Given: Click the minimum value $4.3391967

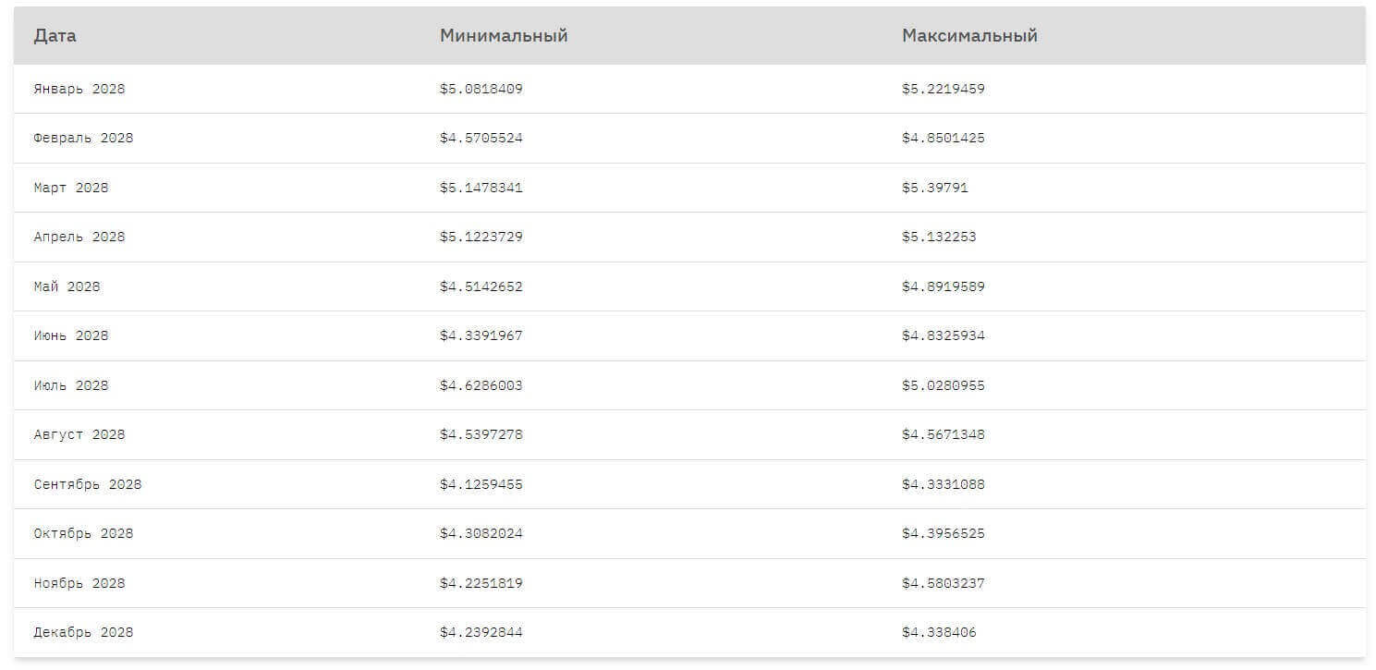Looking at the screenshot, I should click(x=481, y=336).
